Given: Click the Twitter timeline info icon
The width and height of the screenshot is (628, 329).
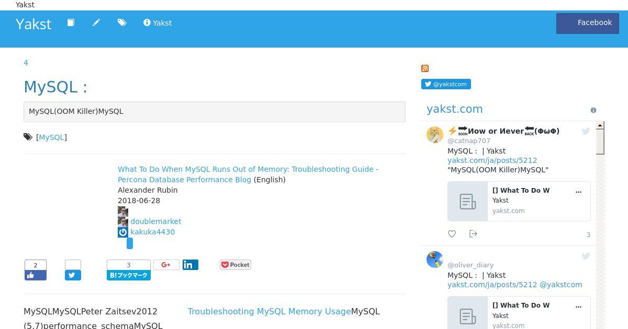Looking at the screenshot, I should pos(593,110).
